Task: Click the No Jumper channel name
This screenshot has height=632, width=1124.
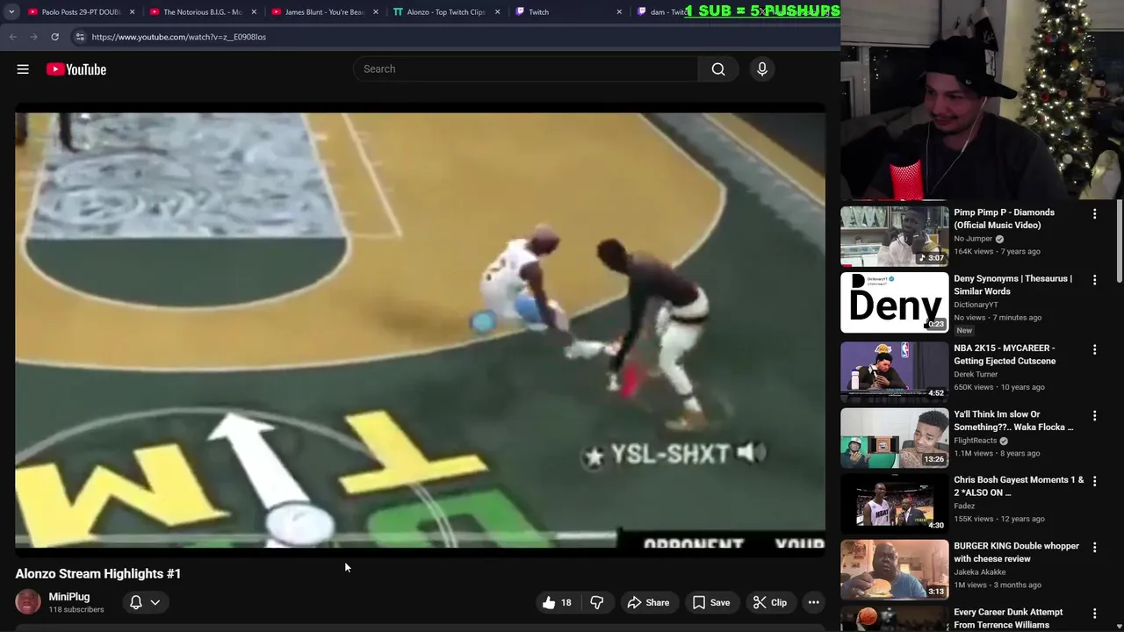Action: tap(973, 239)
